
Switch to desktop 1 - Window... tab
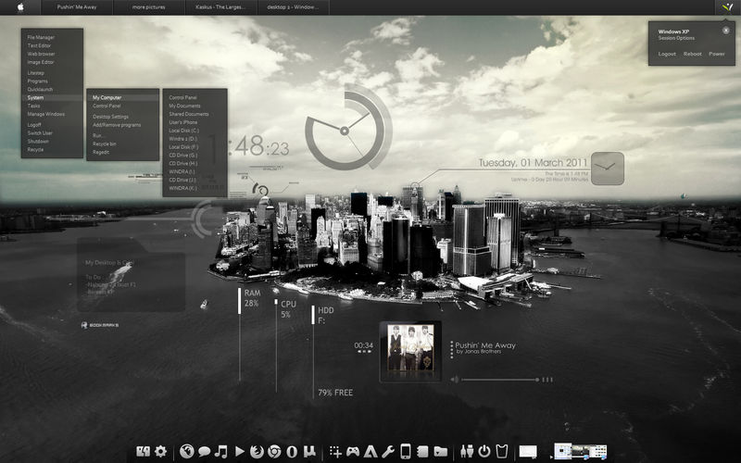tap(293, 7)
